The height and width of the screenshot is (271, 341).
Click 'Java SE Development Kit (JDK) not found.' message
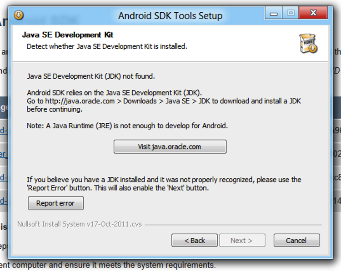[91, 76]
